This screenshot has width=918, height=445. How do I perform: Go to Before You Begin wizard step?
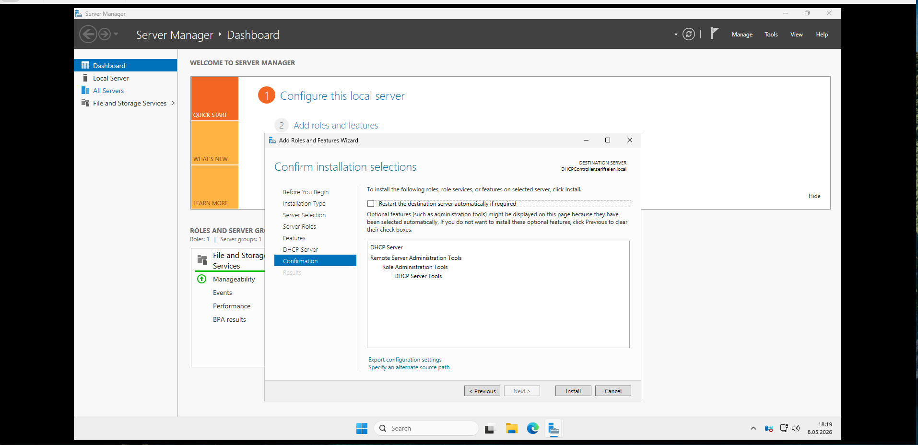tap(306, 192)
